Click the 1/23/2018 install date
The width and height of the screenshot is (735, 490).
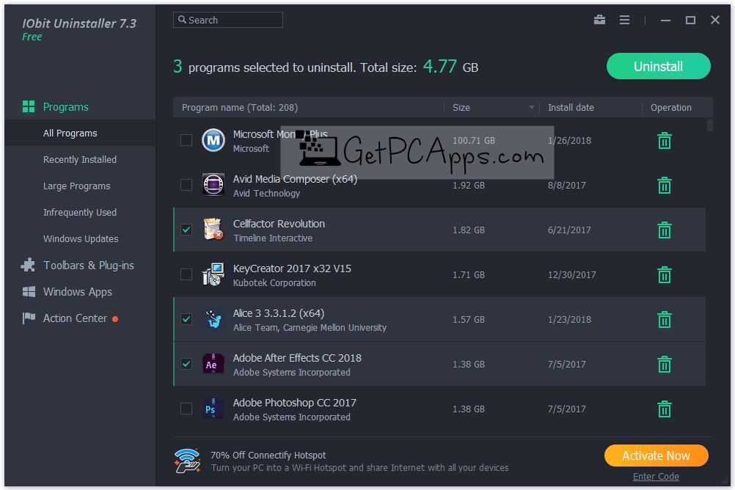click(569, 319)
